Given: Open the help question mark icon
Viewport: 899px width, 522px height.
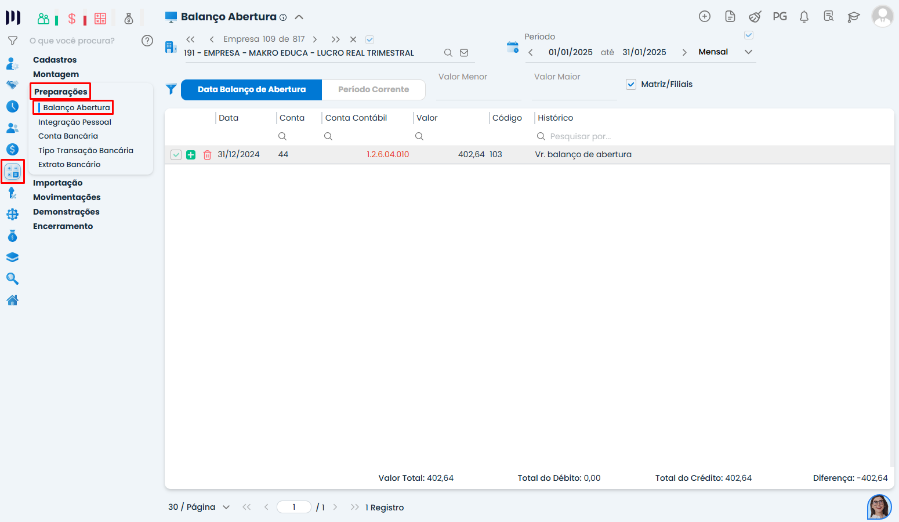Looking at the screenshot, I should 147,41.
